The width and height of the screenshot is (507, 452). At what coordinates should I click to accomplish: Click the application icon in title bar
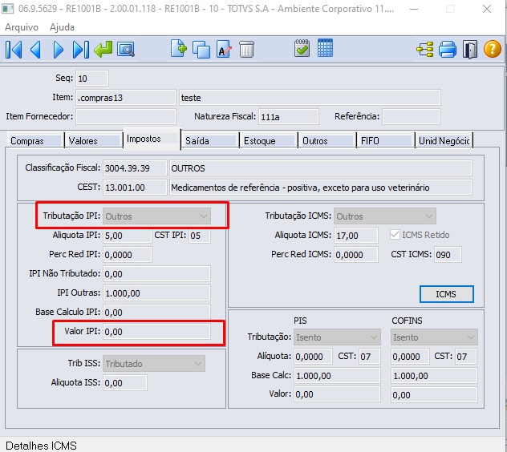click(8, 9)
